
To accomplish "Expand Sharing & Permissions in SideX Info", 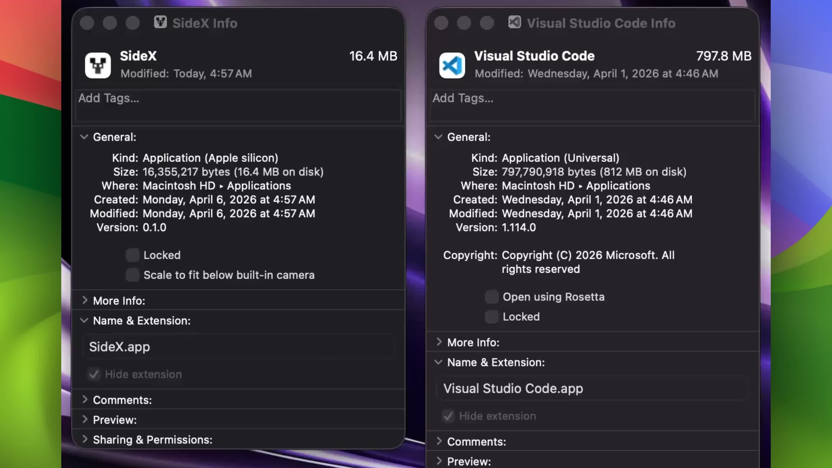I will (x=85, y=439).
